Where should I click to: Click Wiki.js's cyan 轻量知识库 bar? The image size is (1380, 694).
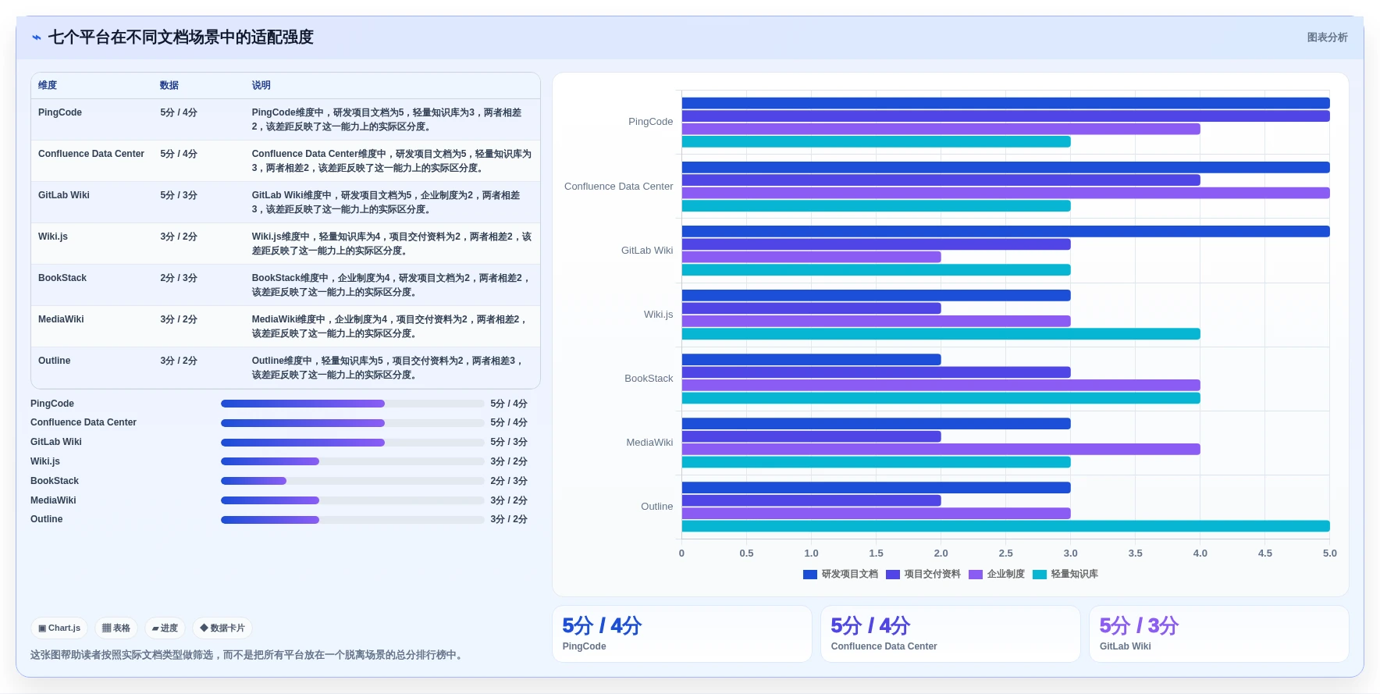[x=941, y=334]
